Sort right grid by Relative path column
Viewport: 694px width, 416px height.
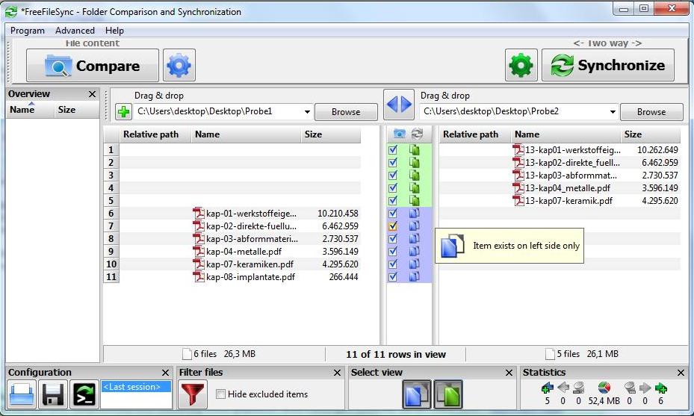point(475,134)
